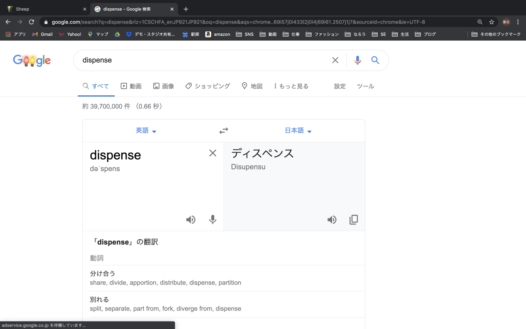Change source language from 英語
Image resolution: width=526 pixels, height=329 pixels.
coord(146,130)
